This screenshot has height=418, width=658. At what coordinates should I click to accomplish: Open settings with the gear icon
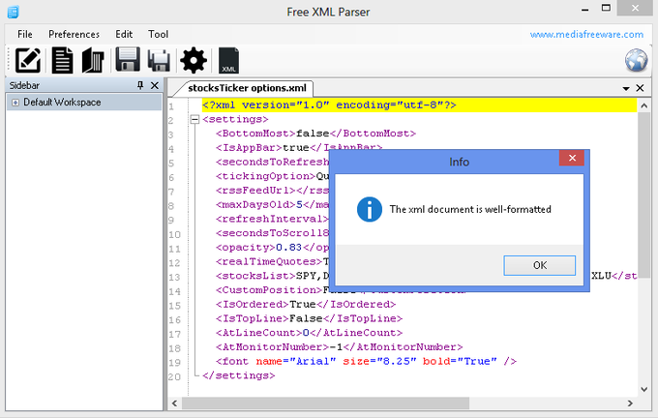pyautogui.click(x=194, y=60)
